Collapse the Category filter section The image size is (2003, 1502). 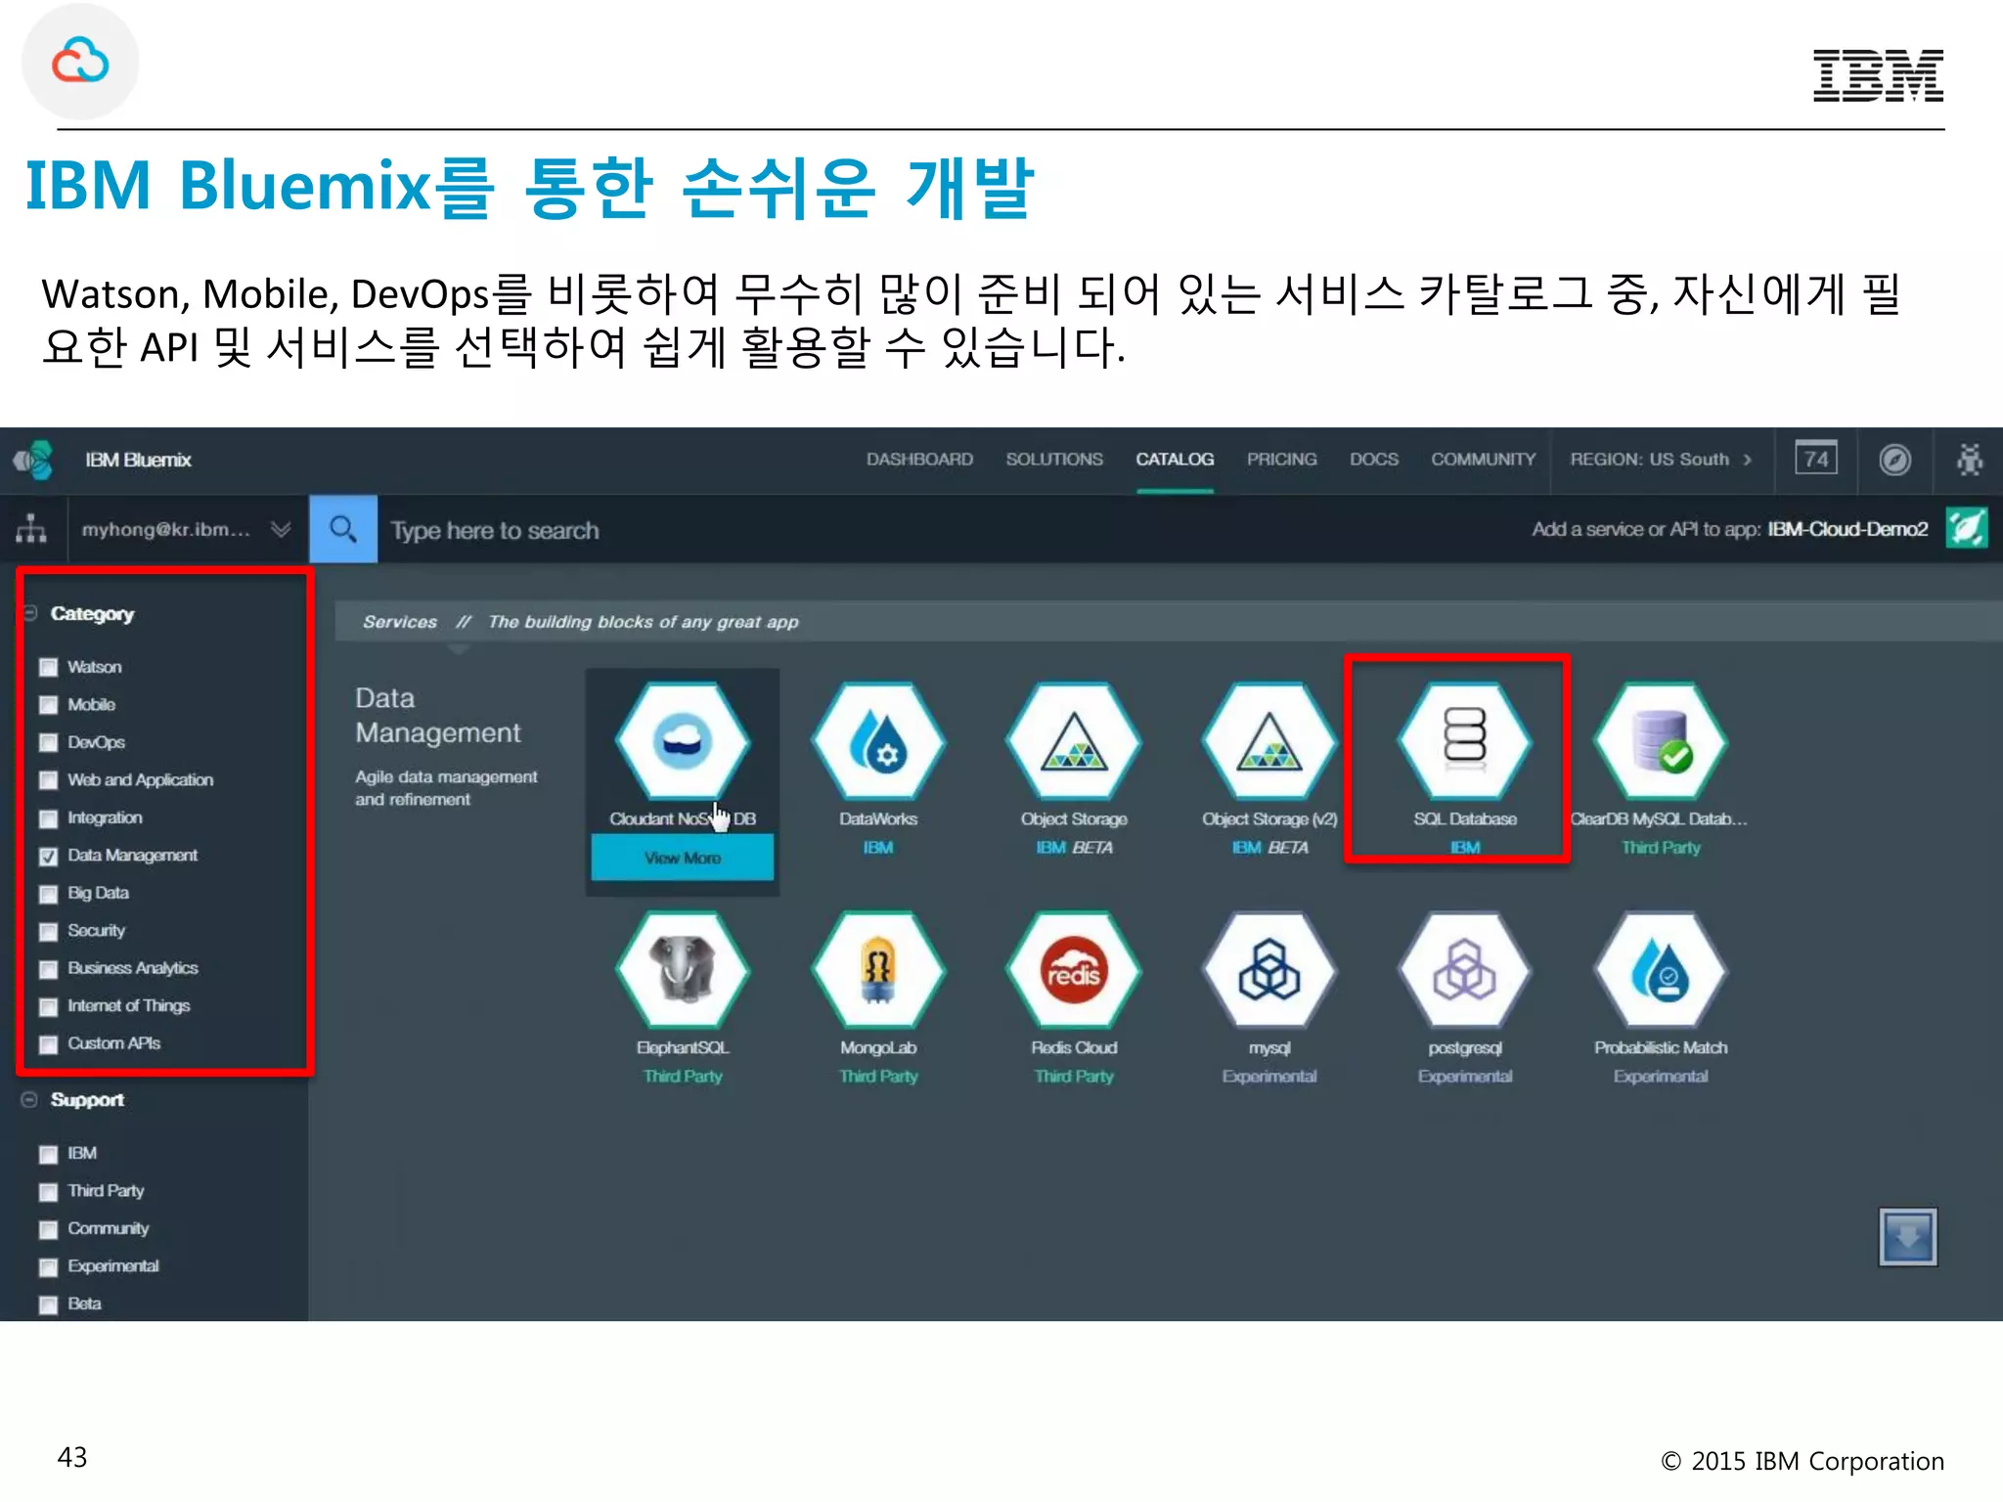pyautogui.click(x=30, y=613)
